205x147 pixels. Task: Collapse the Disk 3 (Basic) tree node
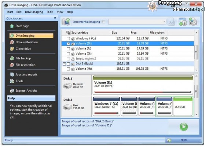pyautogui.click(x=64, y=64)
